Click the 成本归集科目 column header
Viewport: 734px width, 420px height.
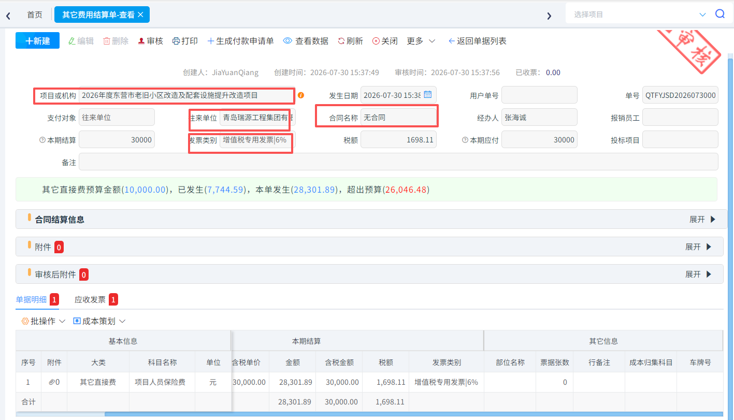[651, 363]
